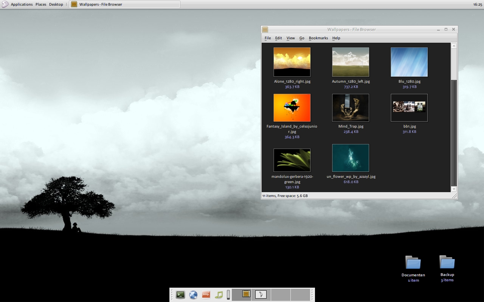This screenshot has height=302, width=484.
Task: Open the Edit menu
Action: pyautogui.click(x=279, y=38)
